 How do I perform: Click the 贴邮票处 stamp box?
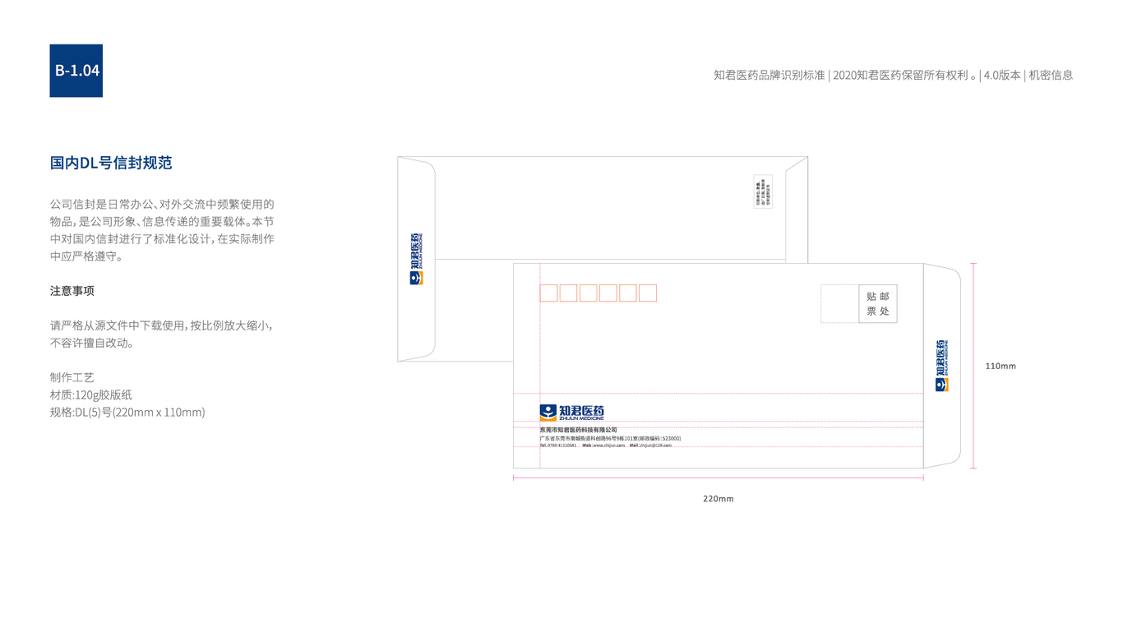[878, 304]
